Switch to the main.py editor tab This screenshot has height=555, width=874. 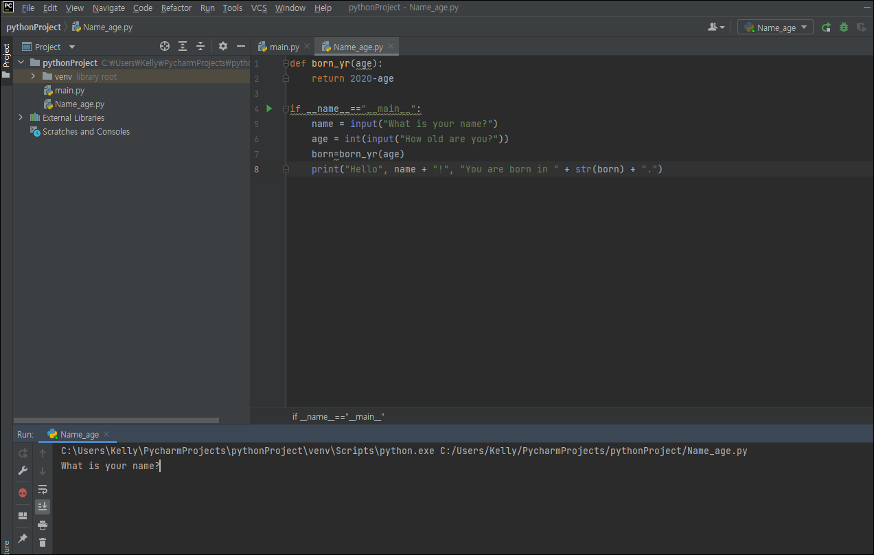[x=284, y=47]
